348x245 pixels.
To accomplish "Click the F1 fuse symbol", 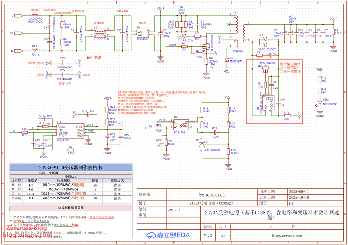I will coord(34,16).
